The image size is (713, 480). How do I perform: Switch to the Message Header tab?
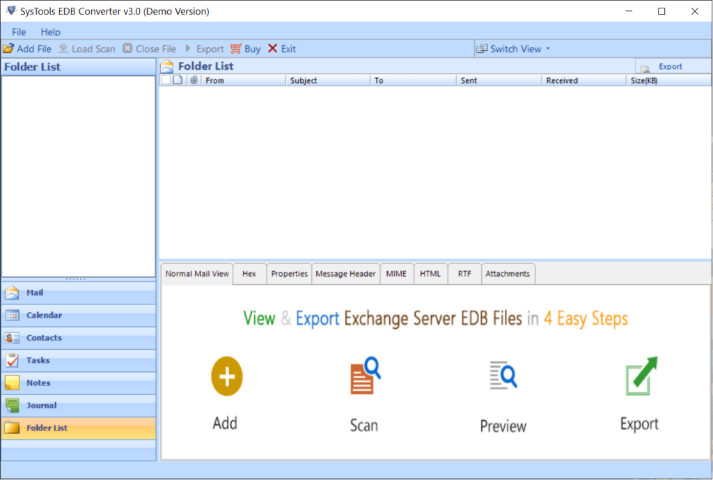(345, 274)
